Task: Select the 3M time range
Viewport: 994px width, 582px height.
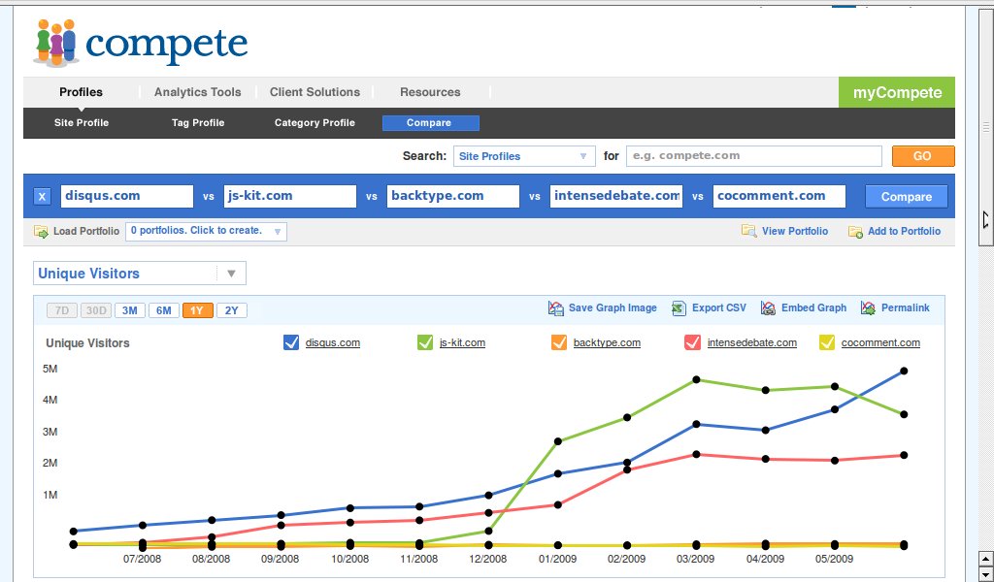Action: point(130,310)
